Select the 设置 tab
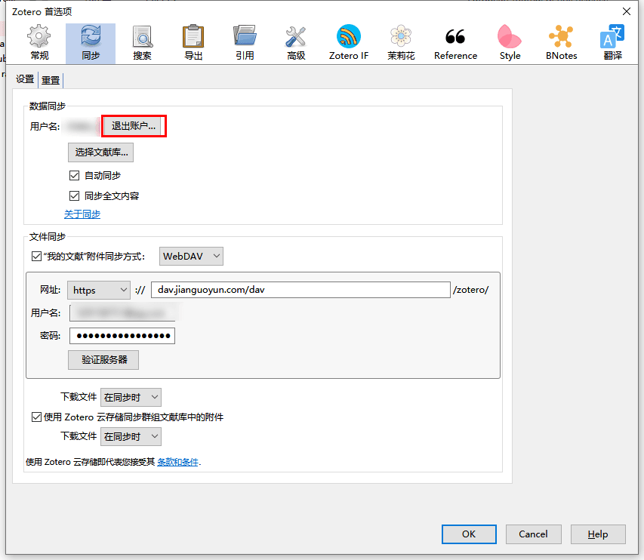The image size is (644, 560). [x=26, y=79]
